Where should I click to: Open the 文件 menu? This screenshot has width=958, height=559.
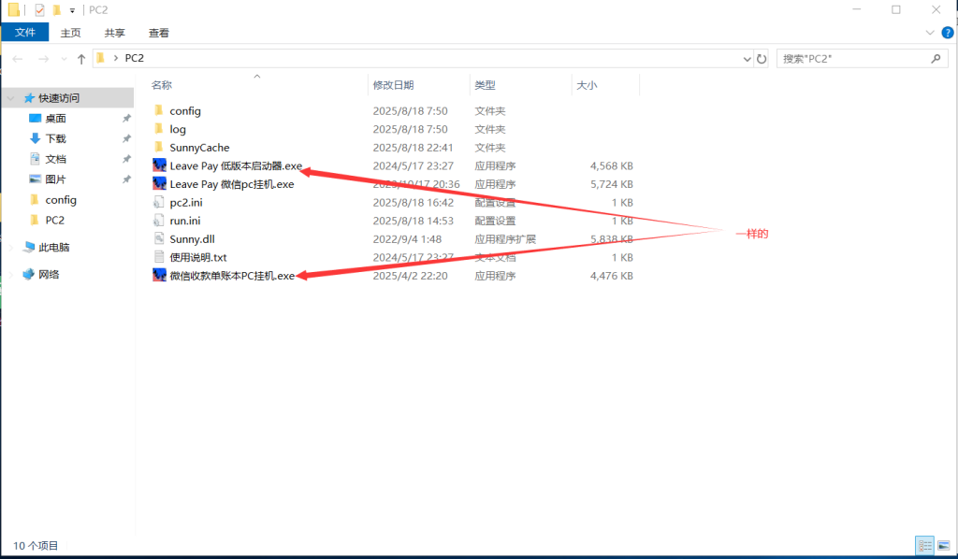25,33
